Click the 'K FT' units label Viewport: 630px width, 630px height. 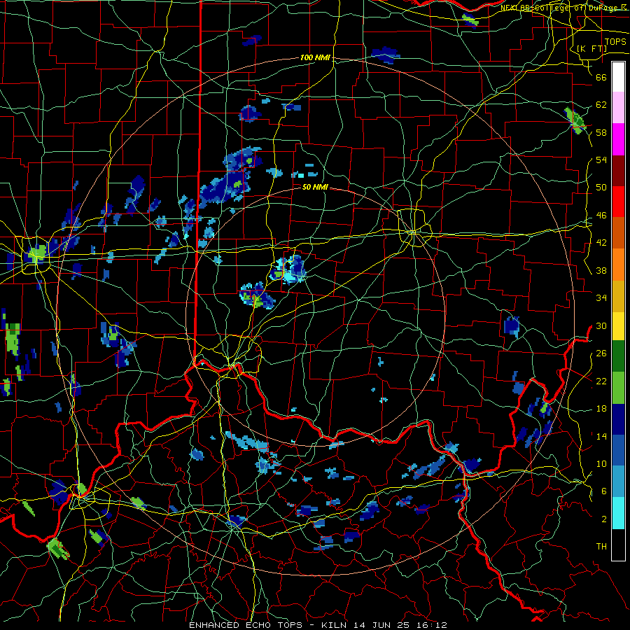[591, 49]
